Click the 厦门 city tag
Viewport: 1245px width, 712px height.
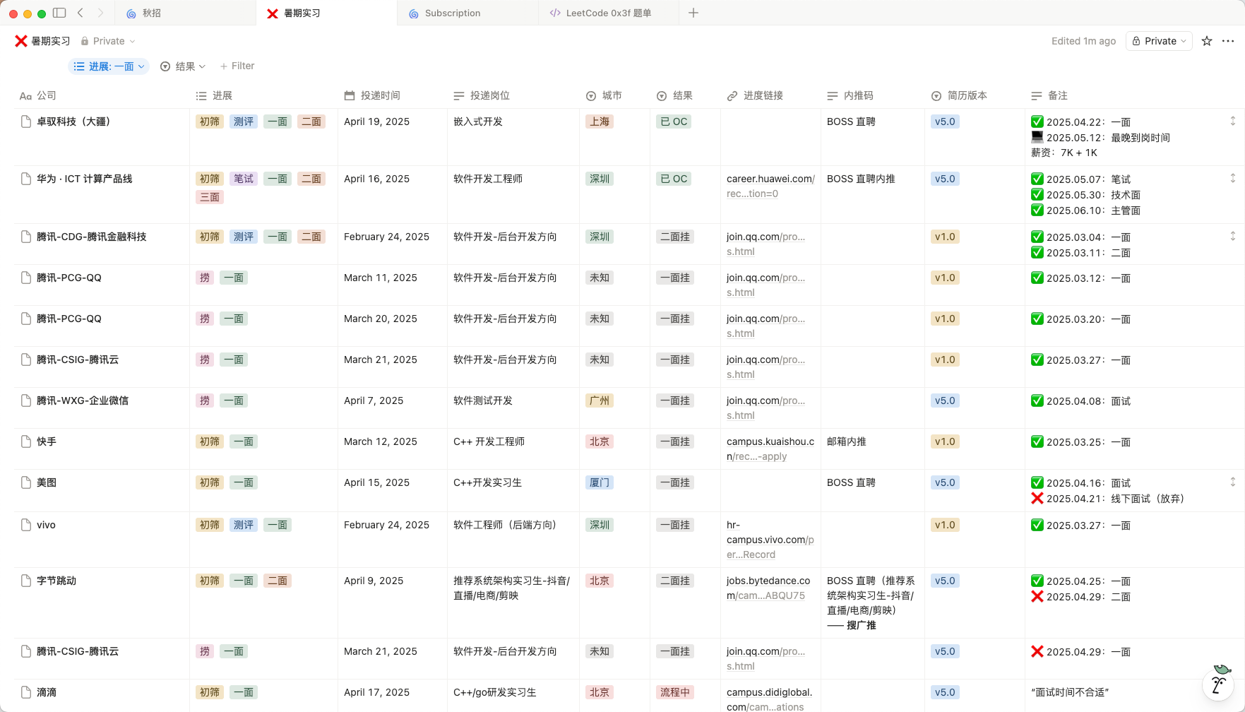pyautogui.click(x=600, y=482)
